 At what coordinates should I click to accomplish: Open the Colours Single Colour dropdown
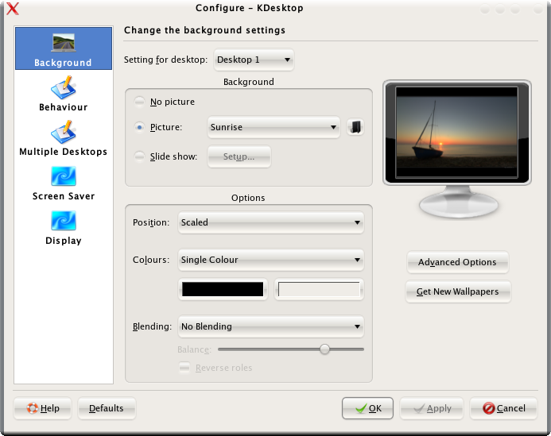pyautogui.click(x=270, y=260)
